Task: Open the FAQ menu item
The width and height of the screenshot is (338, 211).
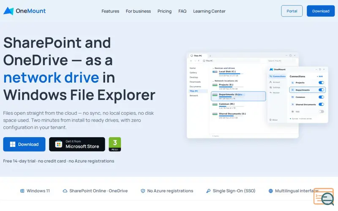Action: [x=182, y=11]
